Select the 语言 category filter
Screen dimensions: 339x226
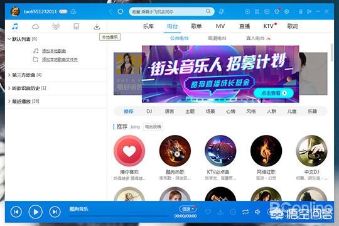pyautogui.click(x=169, y=111)
